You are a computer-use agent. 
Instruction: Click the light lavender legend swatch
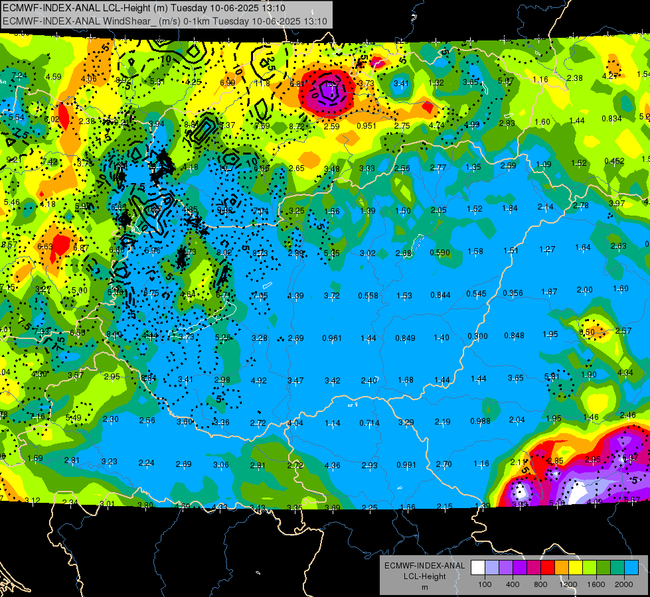click(x=492, y=567)
